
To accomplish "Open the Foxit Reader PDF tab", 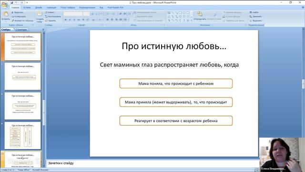I will coord(115,8).
